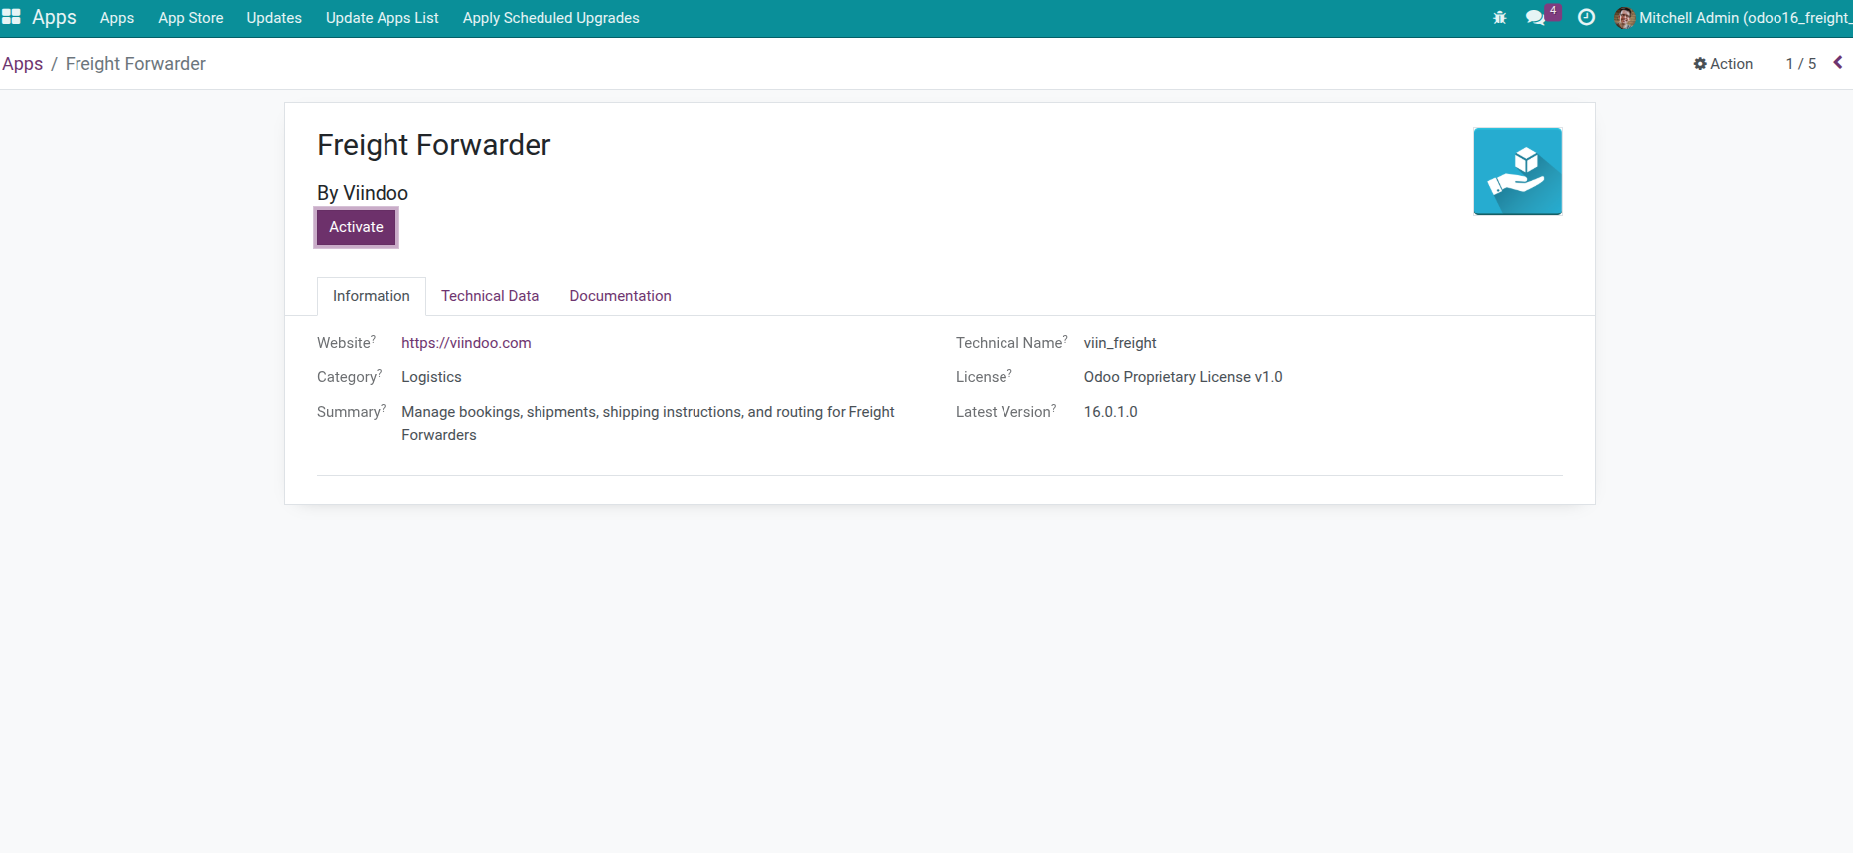The image size is (1853, 853).
Task: Open the conversations chat icon
Action: pos(1536,18)
